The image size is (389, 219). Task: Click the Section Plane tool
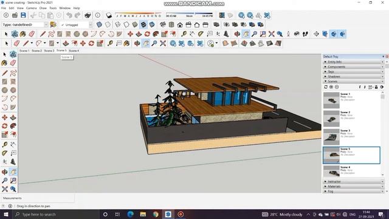316,34
